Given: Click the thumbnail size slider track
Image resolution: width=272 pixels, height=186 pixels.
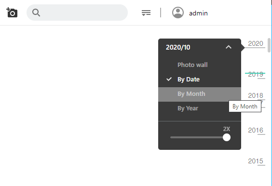Looking at the screenshot, I should coord(198,137).
